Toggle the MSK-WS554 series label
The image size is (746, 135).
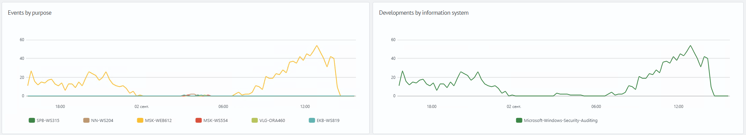[x=215, y=121]
